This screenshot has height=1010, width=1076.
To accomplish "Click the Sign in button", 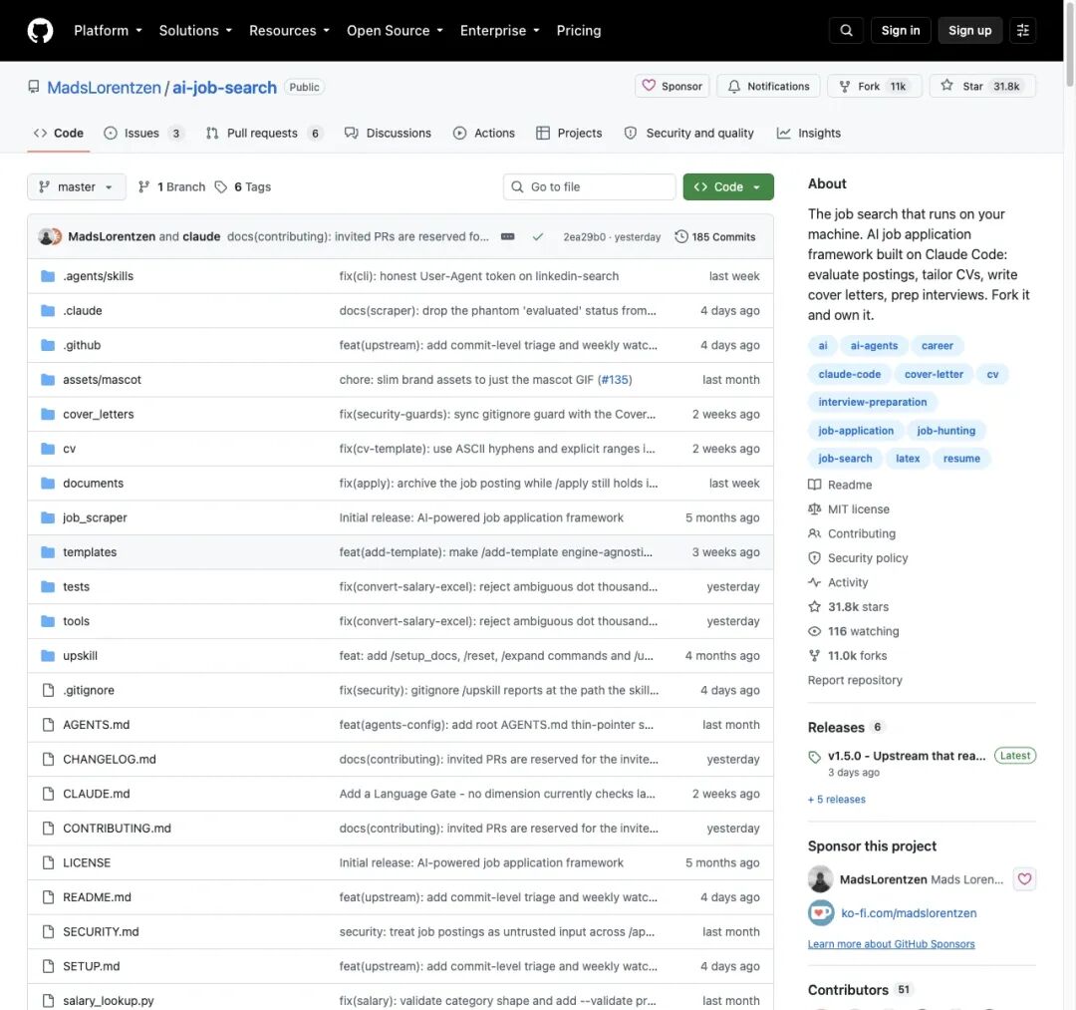I will click(901, 31).
